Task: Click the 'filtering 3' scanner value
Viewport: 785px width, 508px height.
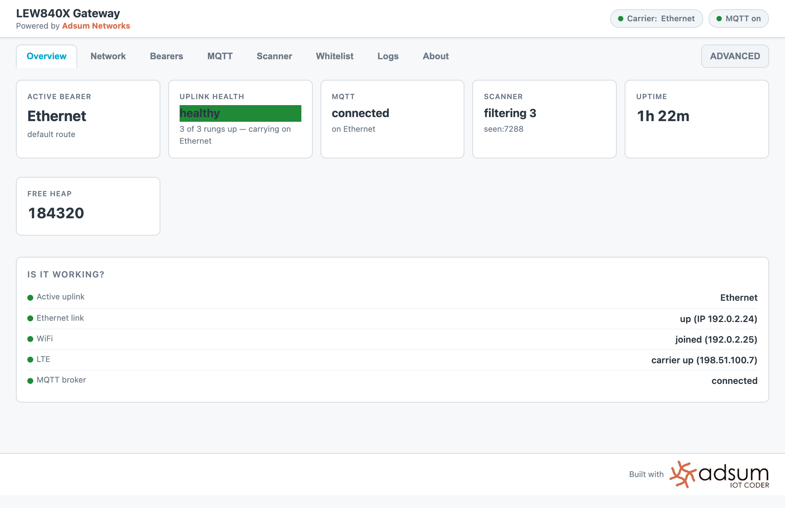Action: click(510, 113)
